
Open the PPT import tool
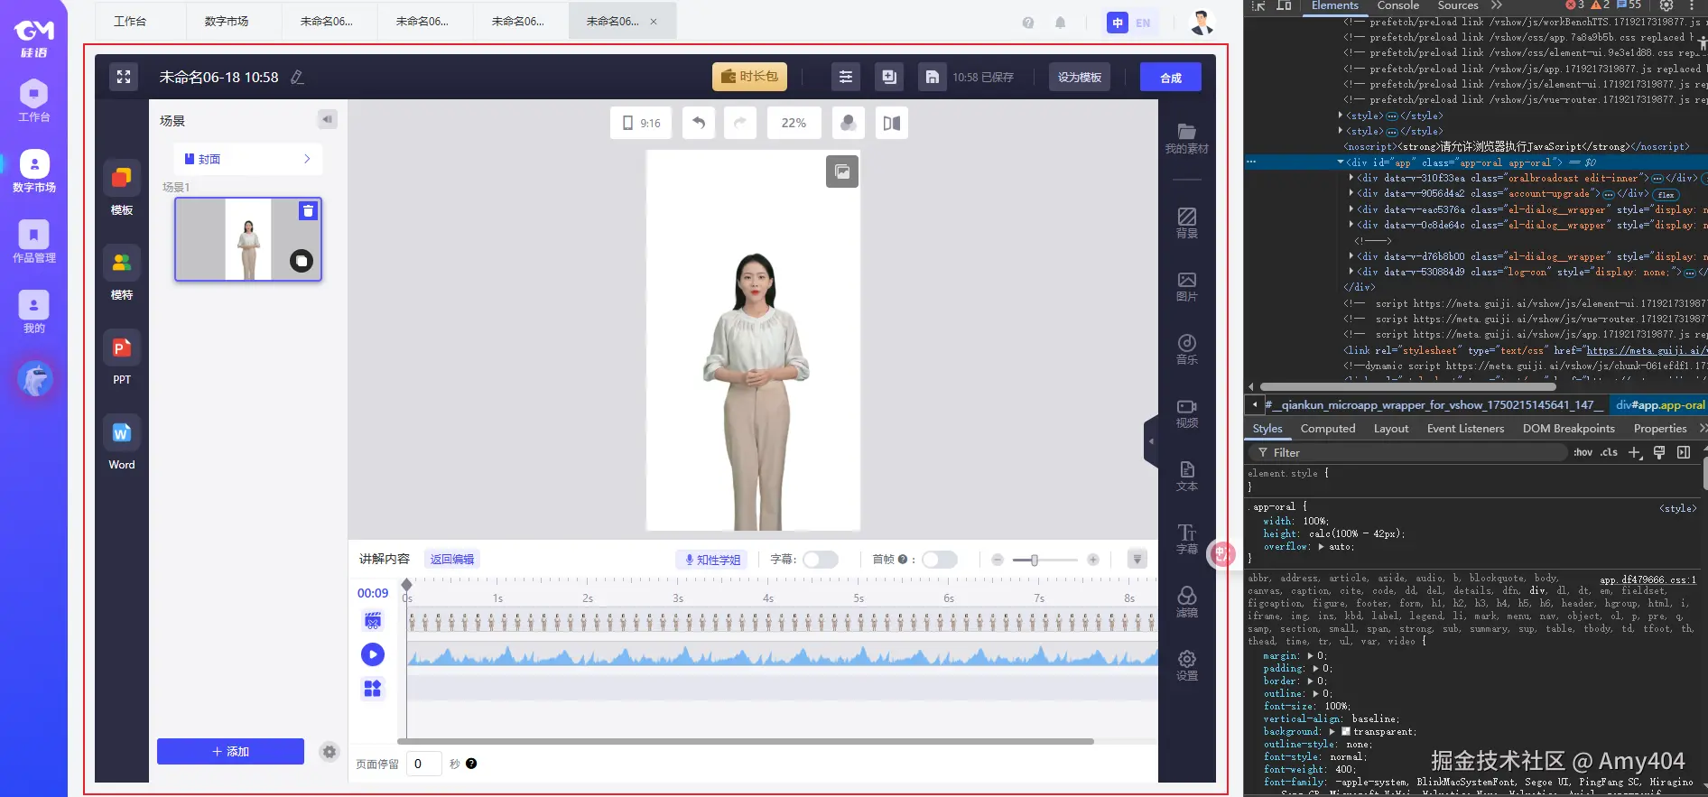pyautogui.click(x=122, y=358)
